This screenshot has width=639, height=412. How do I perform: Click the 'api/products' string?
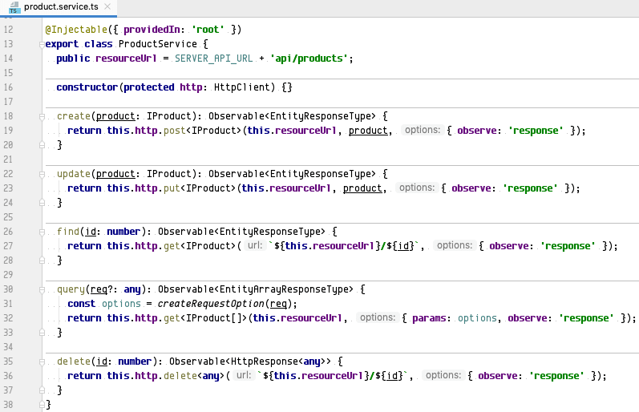(309, 59)
